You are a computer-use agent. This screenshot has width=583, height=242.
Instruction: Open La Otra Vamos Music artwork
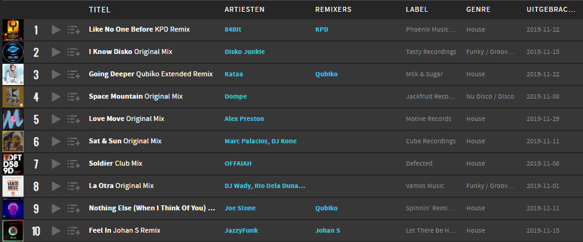(x=13, y=186)
